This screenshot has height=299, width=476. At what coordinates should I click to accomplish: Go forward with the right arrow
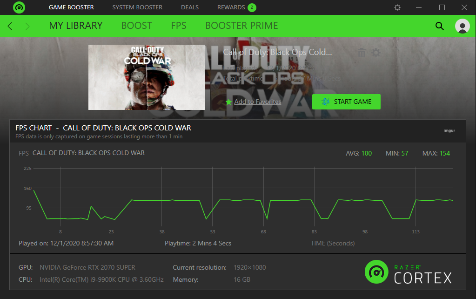pyautogui.click(x=27, y=26)
